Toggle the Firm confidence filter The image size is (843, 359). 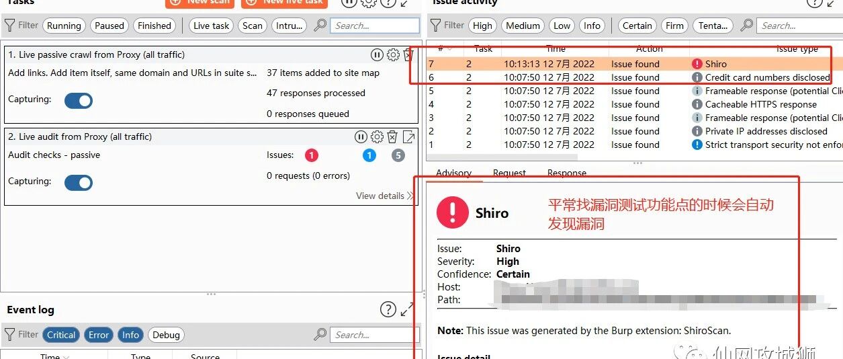(674, 26)
